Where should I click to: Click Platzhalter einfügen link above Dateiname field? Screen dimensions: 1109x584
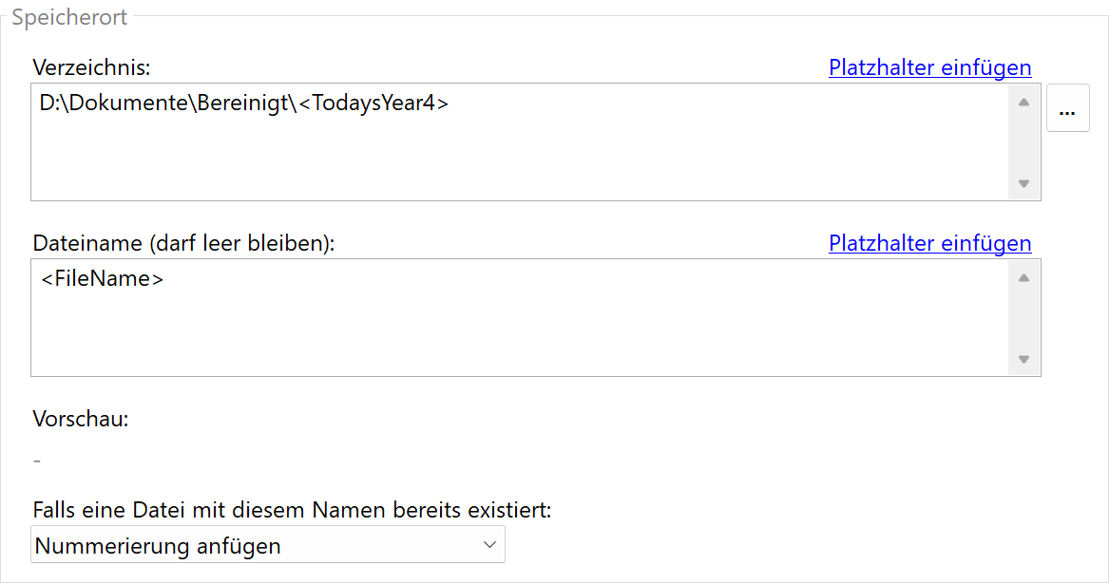pos(929,243)
